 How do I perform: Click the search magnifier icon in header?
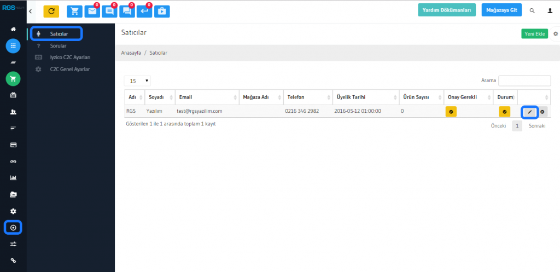(532, 11)
